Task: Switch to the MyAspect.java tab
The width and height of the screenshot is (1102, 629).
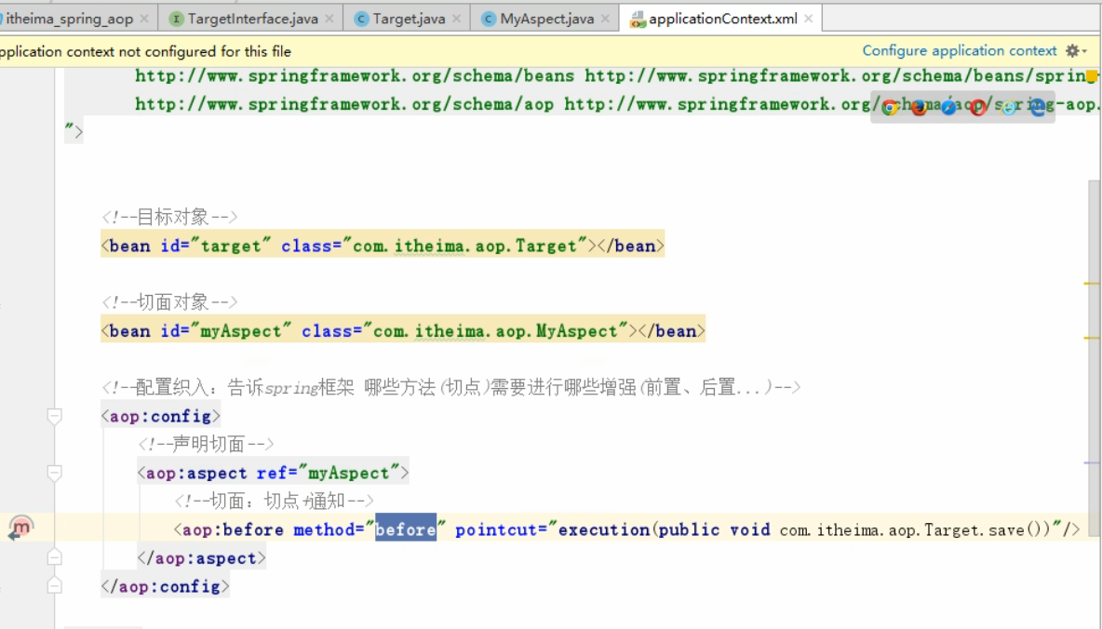Action: coord(546,19)
